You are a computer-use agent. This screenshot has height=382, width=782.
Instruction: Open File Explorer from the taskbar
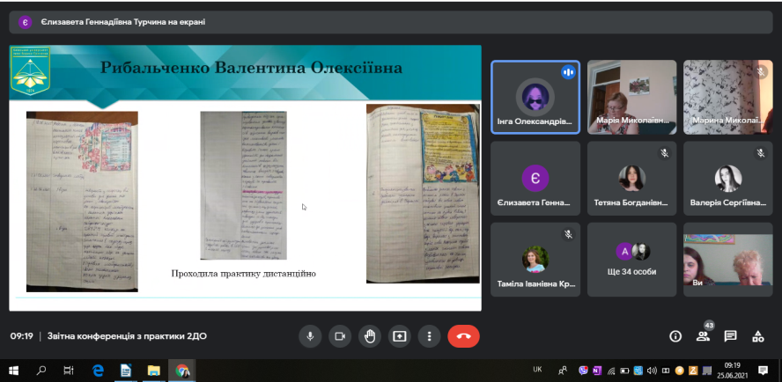click(x=152, y=371)
